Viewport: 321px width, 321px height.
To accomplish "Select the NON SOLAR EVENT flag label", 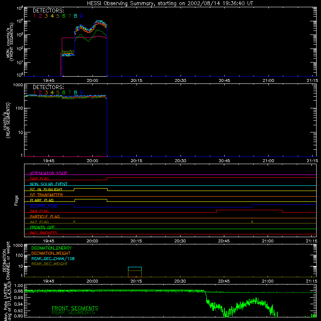I will tap(49, 184).
